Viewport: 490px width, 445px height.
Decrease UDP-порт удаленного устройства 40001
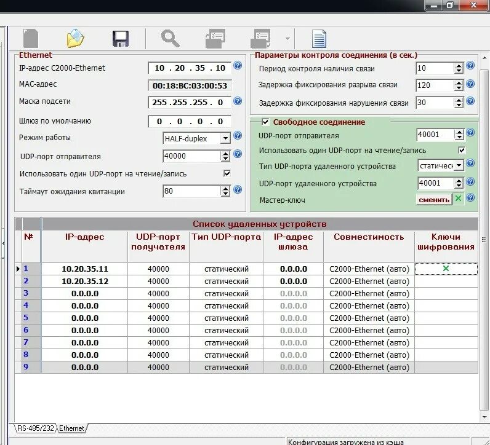pos(459,186)
